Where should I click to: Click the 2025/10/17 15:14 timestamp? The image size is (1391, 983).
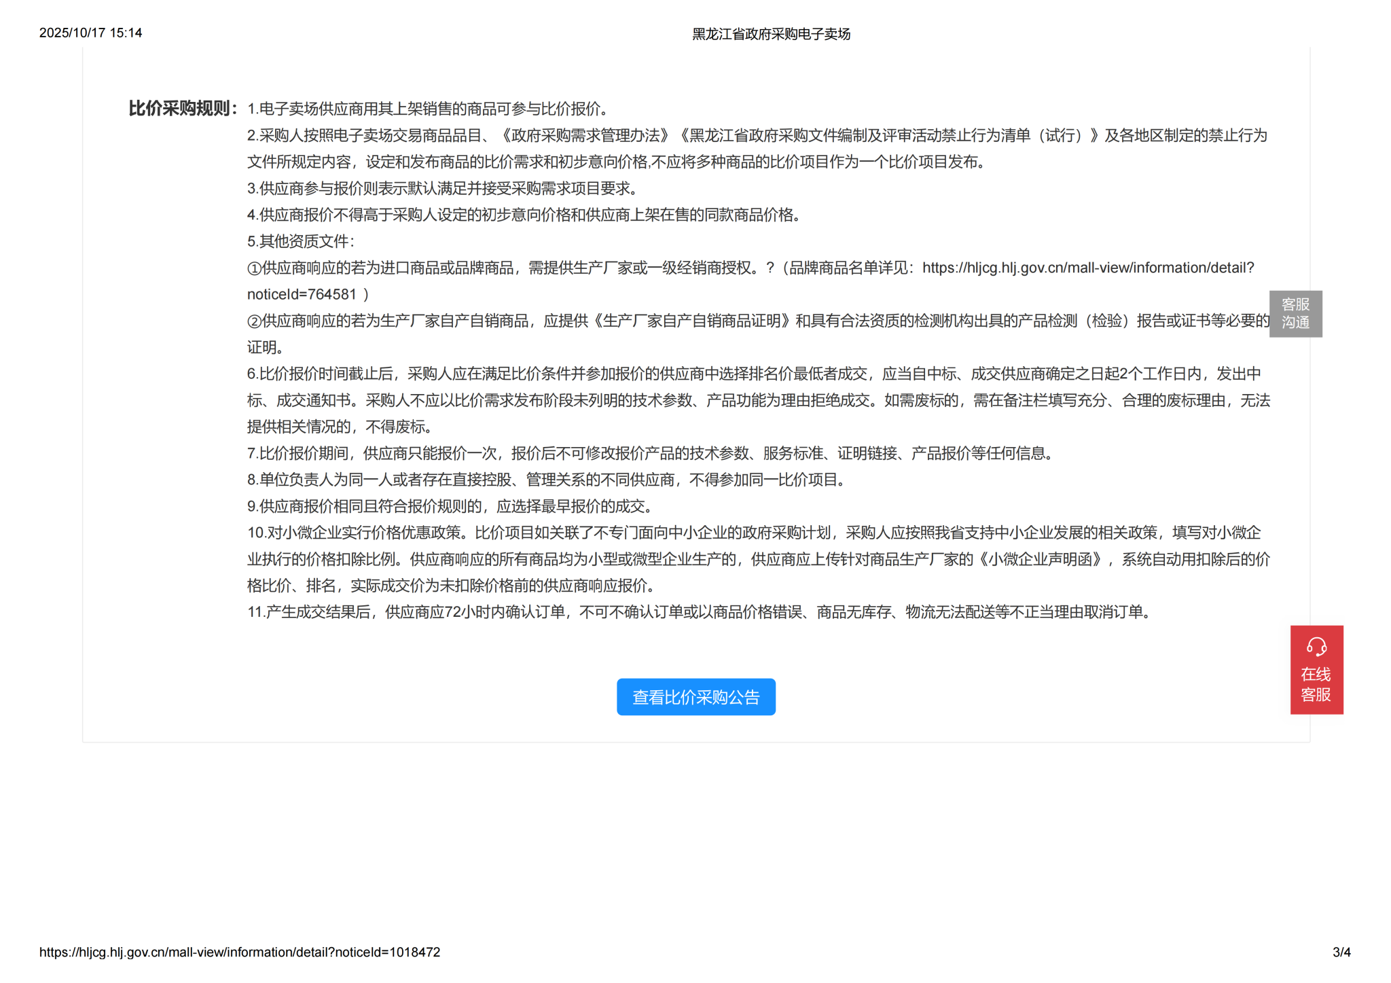pyautogui.click(x=90, y=33)
